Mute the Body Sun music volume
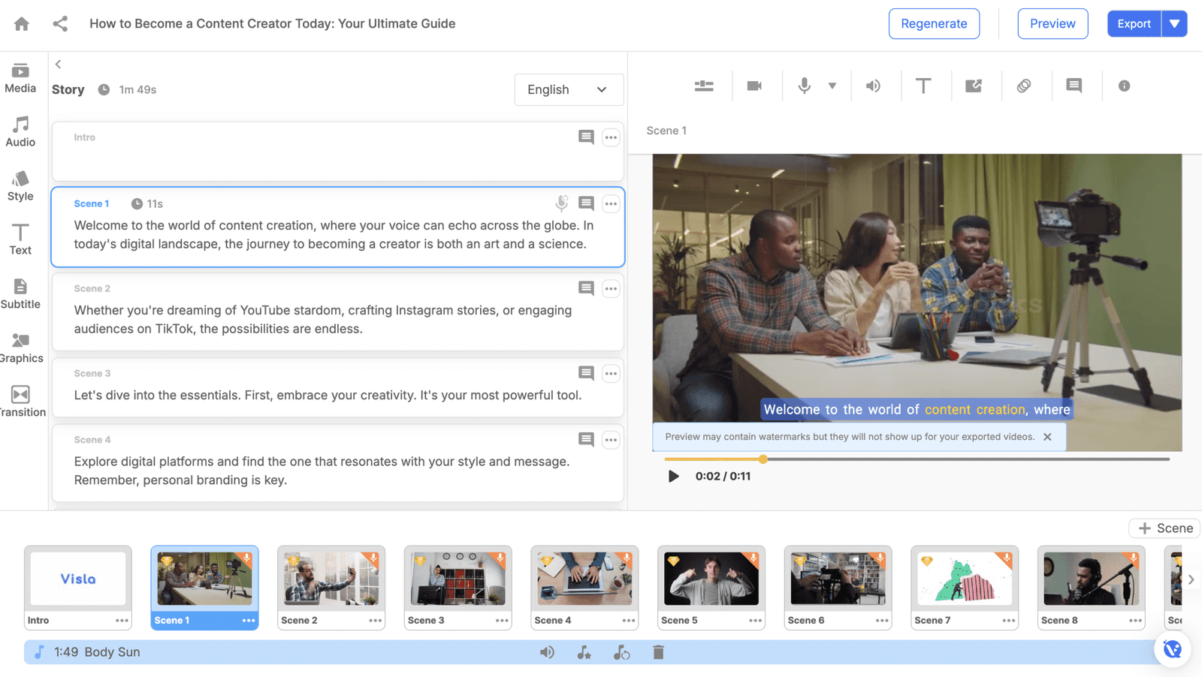Screen dimensions: 1202x677 (x=547, y=652)
